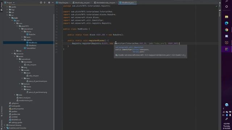Expand Scratches and Consoles node
The height and width of the screenshot is (130, 232).
5,128
